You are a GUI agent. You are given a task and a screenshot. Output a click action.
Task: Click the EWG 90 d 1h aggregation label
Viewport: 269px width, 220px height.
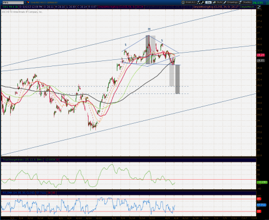[10, 7]
